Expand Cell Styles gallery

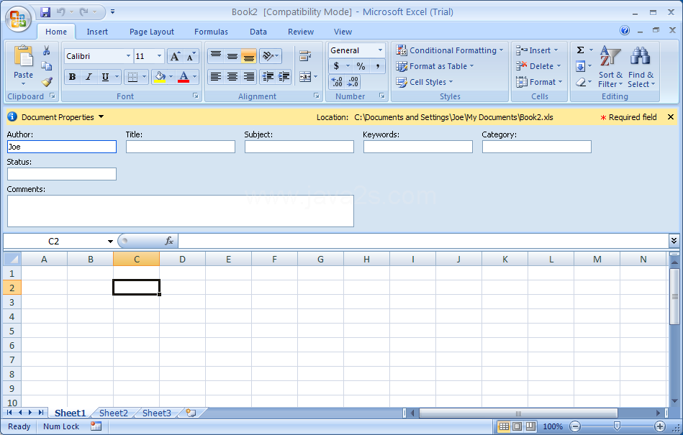tap(425, 82)
